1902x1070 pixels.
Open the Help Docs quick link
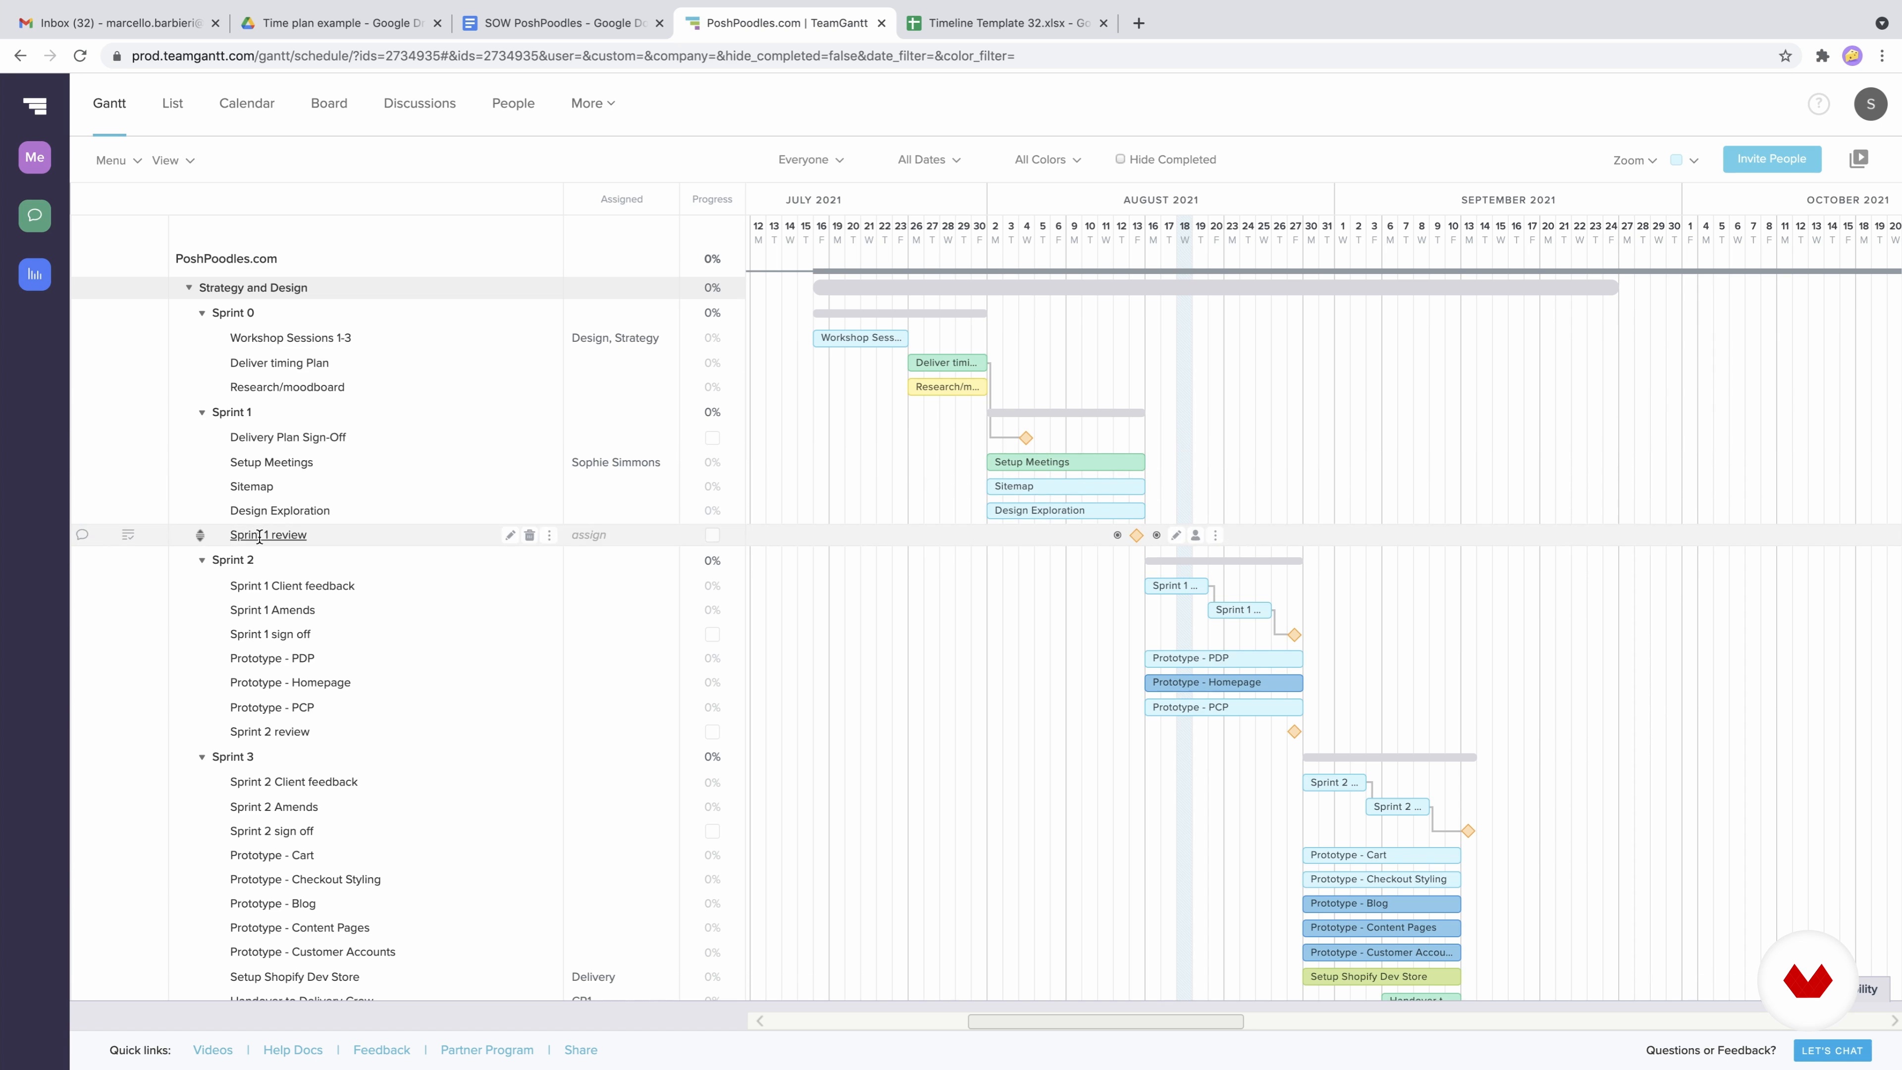[x=293, y=1050]
